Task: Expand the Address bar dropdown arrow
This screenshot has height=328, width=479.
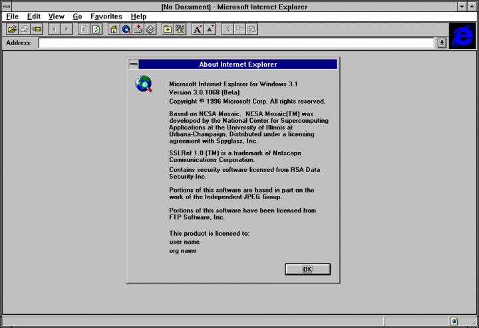Action: pos(442,43)
